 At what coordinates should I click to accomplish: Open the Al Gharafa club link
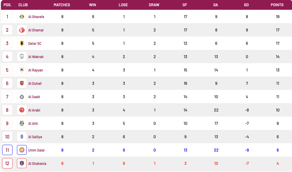[x=36, y=17]
